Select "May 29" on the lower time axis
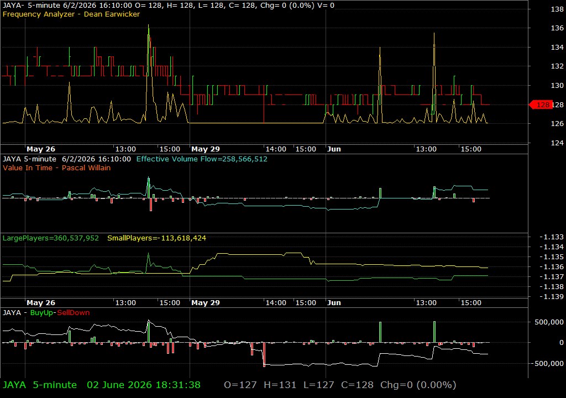The width and height of the screenshot is (566, 398). 206,303
